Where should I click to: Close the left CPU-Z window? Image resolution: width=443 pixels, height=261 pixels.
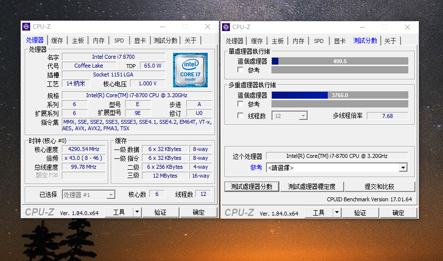(208, 27)
